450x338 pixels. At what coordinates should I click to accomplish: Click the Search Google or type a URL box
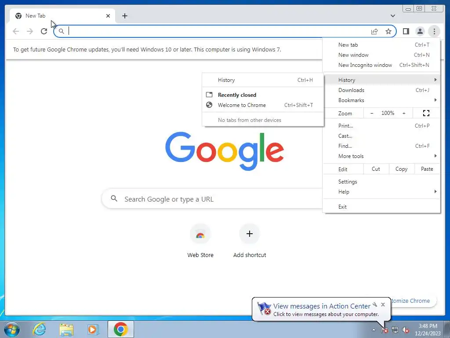click(x=212, y=199)
